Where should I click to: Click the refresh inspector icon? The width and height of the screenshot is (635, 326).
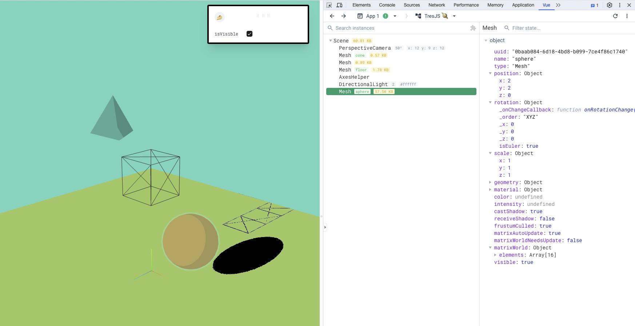coord(615,16)
